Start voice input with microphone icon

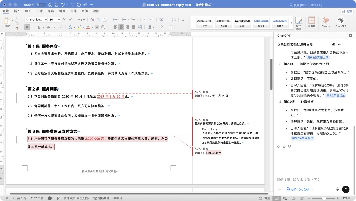(x=337, y=189)
